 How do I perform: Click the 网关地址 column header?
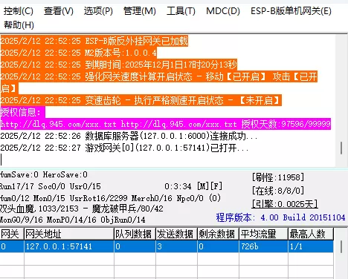tap(69, 234)
